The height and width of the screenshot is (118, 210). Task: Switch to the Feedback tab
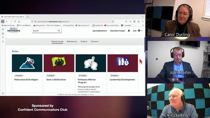[x=84, y=41]
